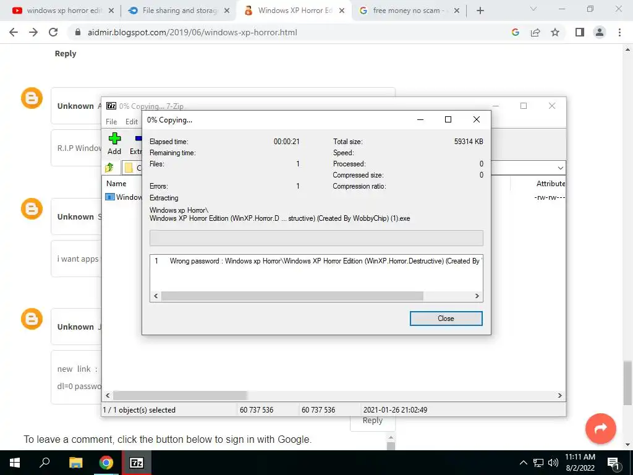Image resolution: width=633 pixels, height=475 pixels.
Task: Go forward in browser history
Action: coord(33,32)
